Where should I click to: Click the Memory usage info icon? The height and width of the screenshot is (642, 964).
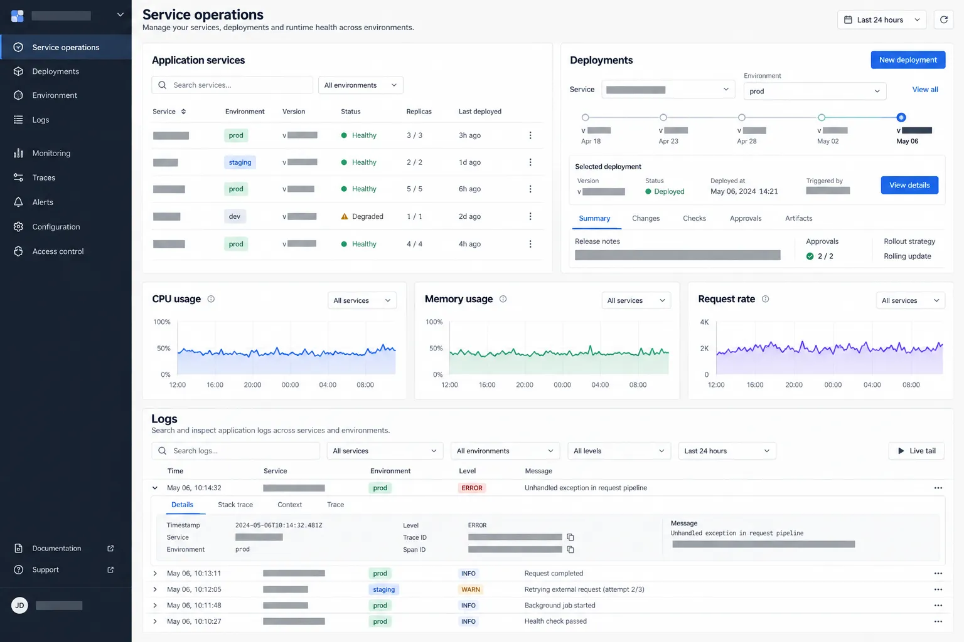click(x=503, y=299)
